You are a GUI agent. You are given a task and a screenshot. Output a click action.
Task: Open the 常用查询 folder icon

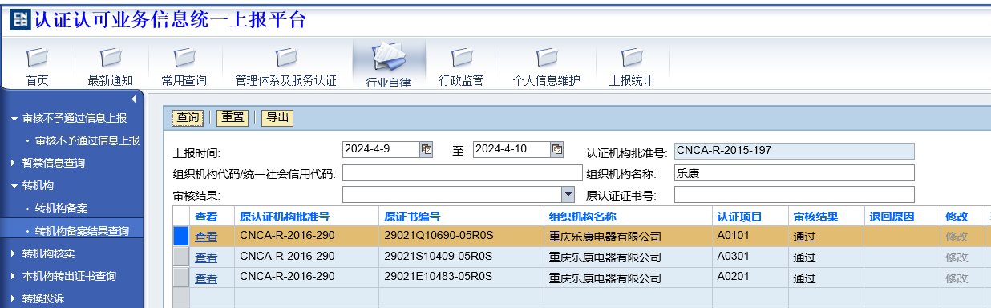[184, 59]
